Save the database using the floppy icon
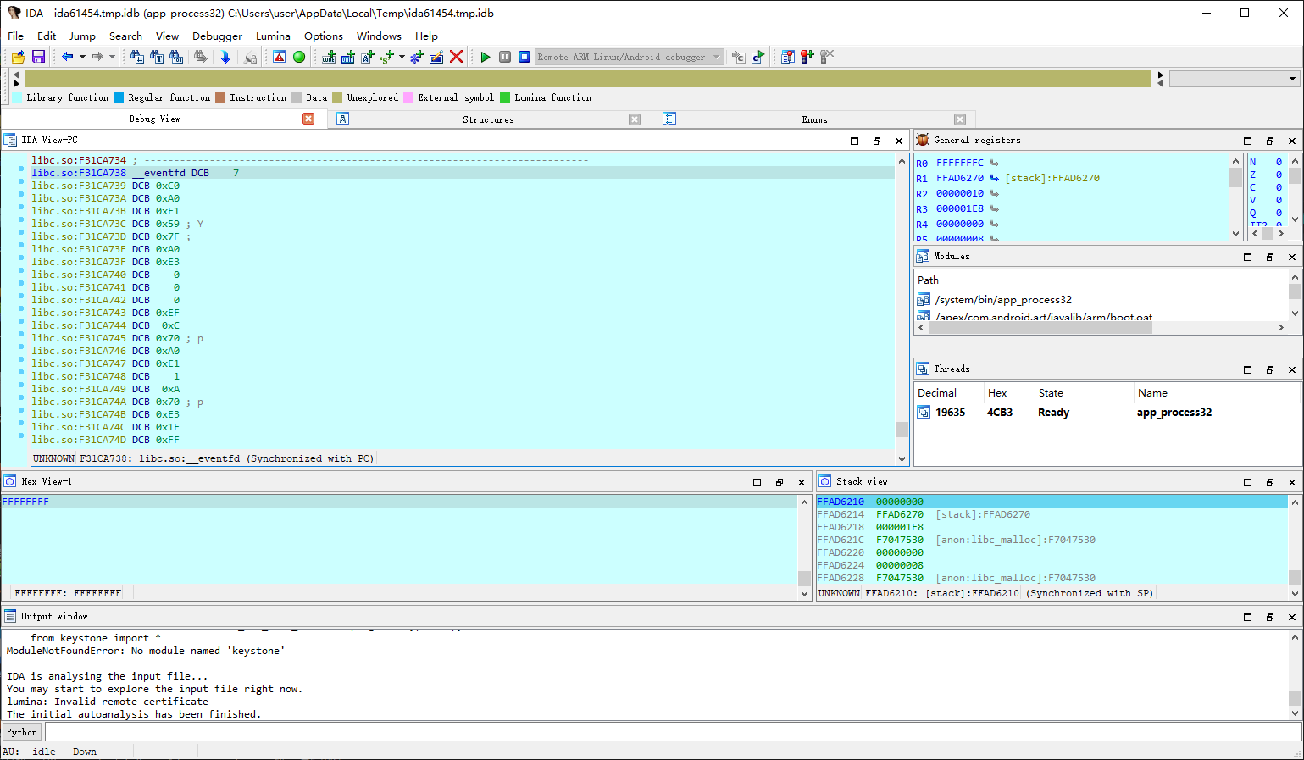This screenshot has width=1304, height=760. [38, 57]
